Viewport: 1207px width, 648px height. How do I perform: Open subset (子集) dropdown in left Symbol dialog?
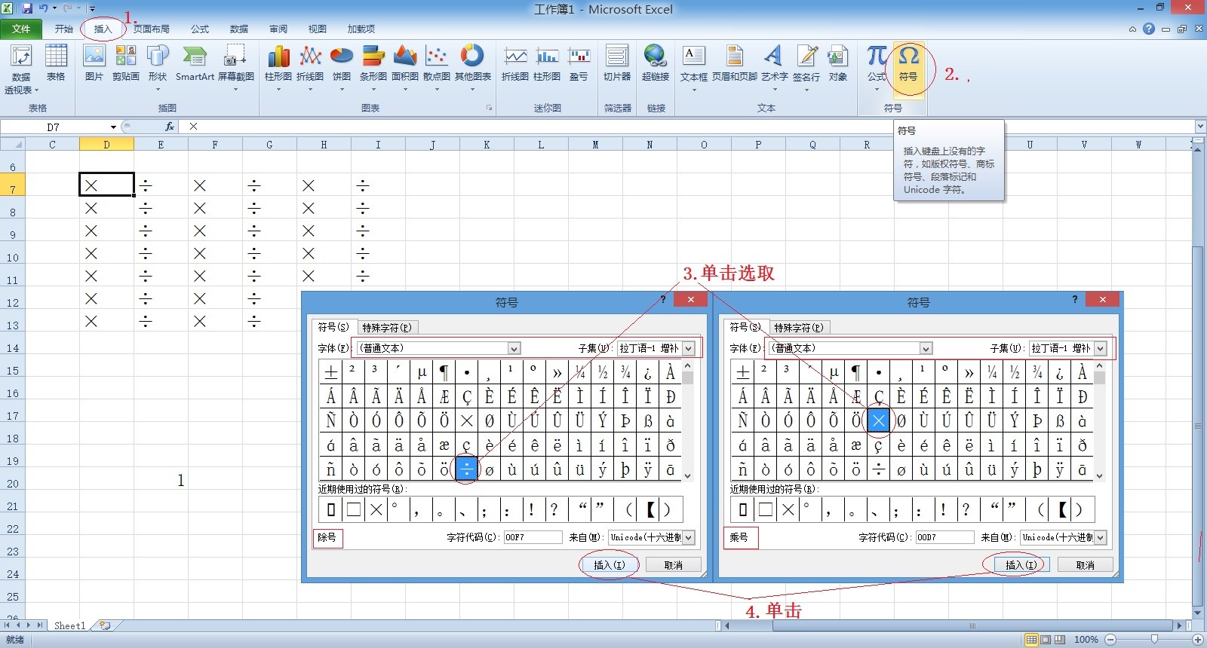click(x=689, y=348)
